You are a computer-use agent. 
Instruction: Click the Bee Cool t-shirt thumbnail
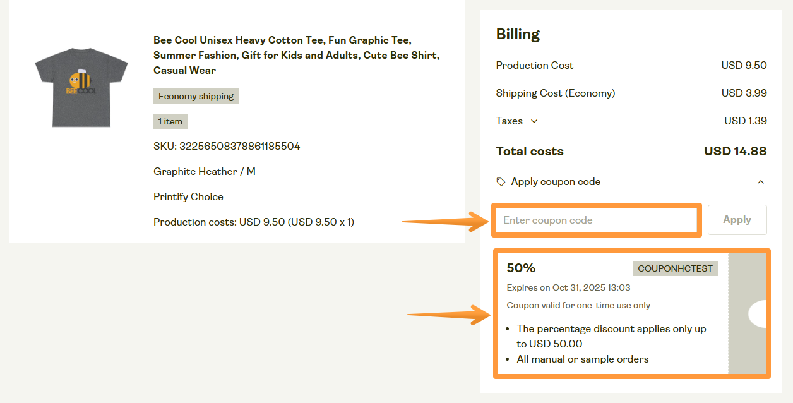(x=81, y=87)
